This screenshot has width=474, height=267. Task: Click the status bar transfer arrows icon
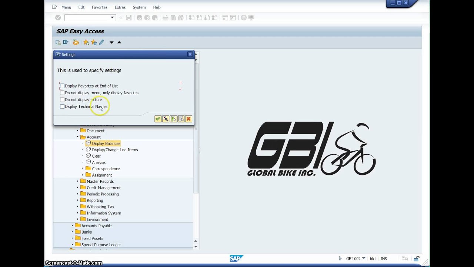pos(405,258)
